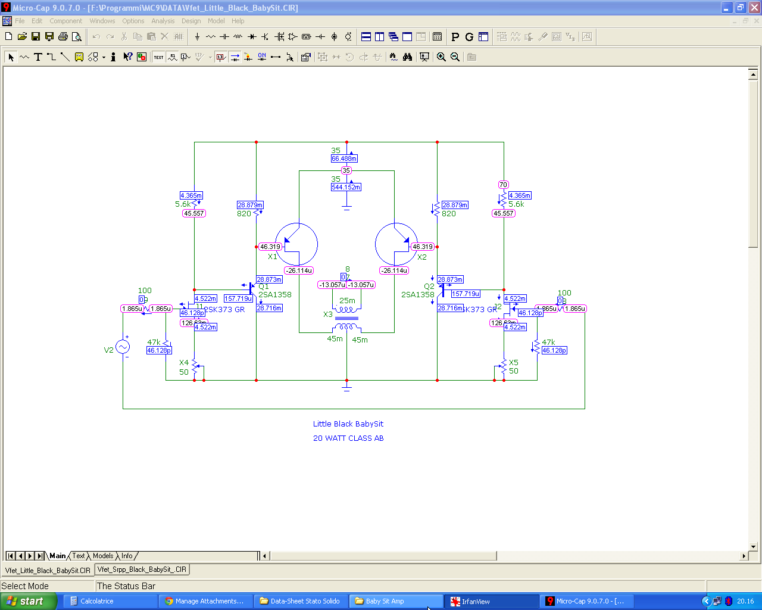Switch to the Text page tab
762x610 pixels.
pyautogui.click(x=79, y=556)
